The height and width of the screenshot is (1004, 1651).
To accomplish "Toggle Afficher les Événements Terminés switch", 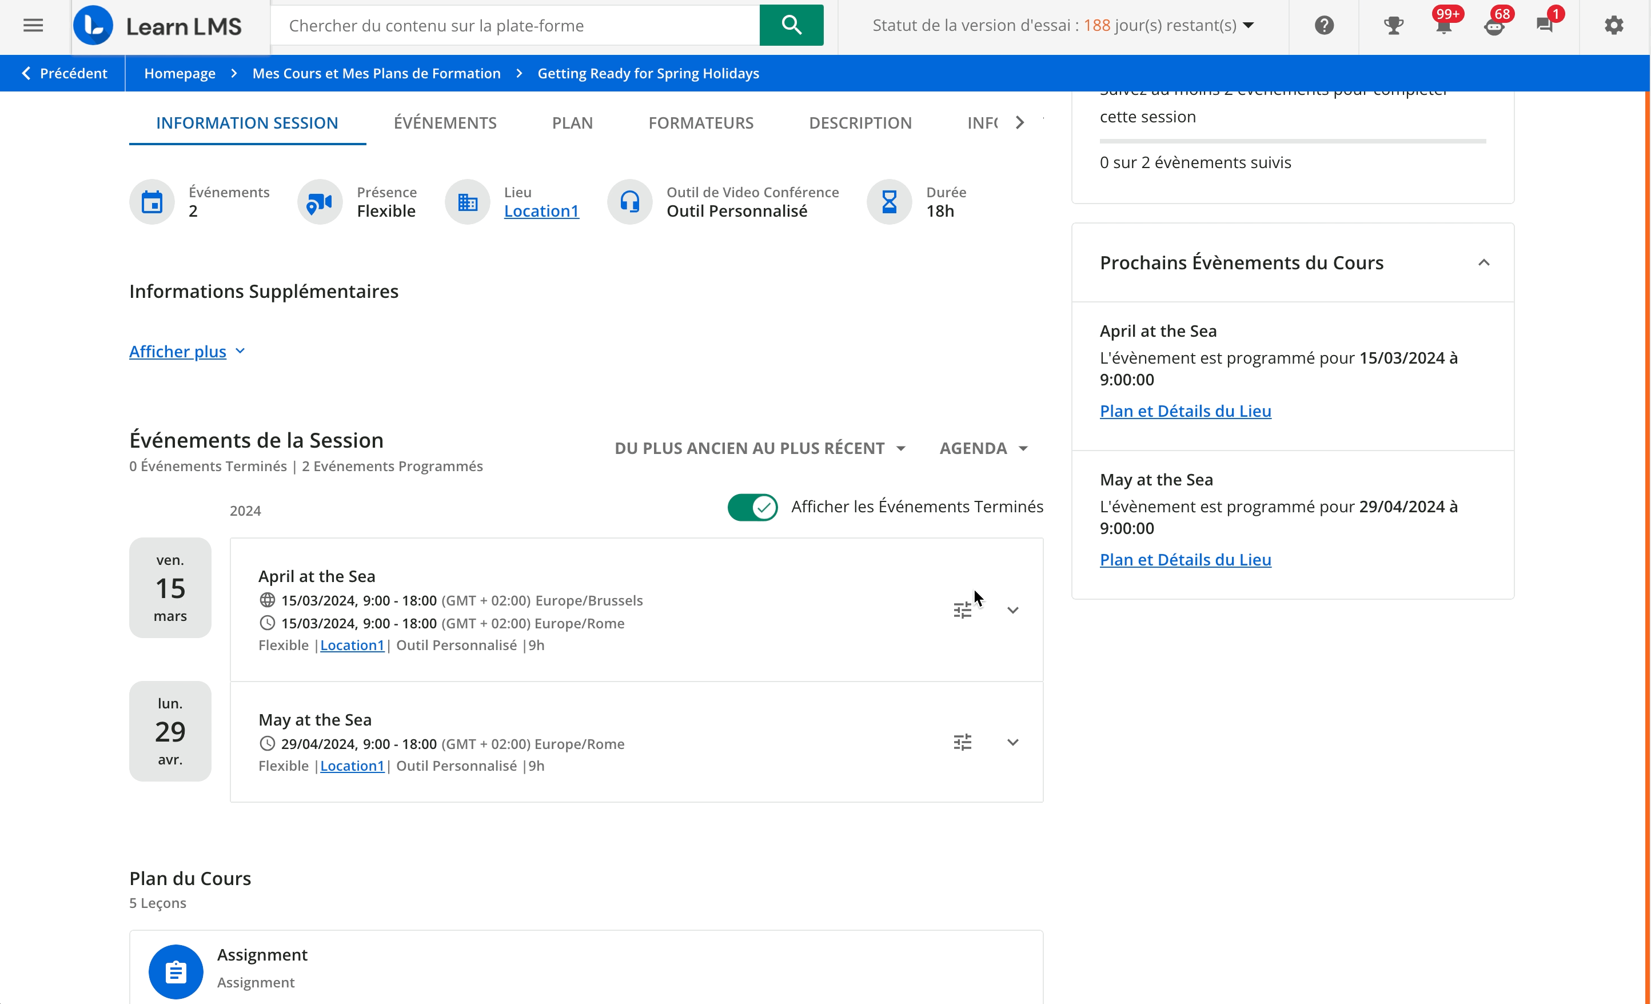I will click(x=752, y=507).
